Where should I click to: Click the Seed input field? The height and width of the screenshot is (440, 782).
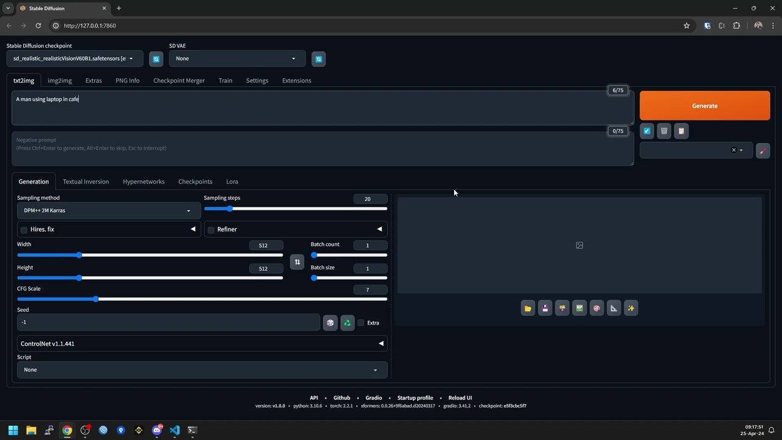tap(168, 322)
